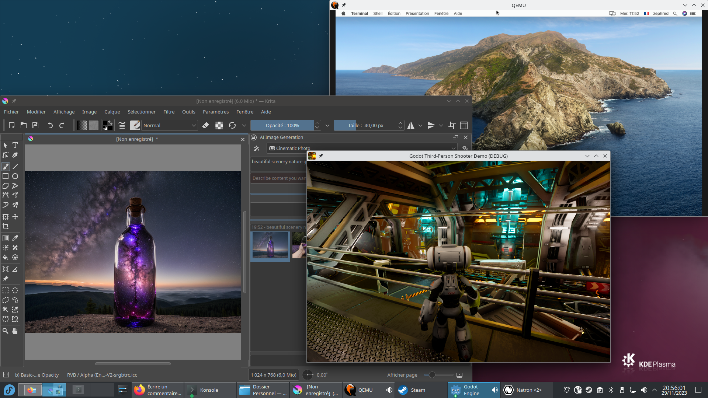Open the brush settings editor icon
708x398 pixels.
click(122, 125)
